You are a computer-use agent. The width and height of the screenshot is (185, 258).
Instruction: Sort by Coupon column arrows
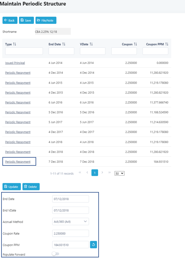click(x=135, y=44)
